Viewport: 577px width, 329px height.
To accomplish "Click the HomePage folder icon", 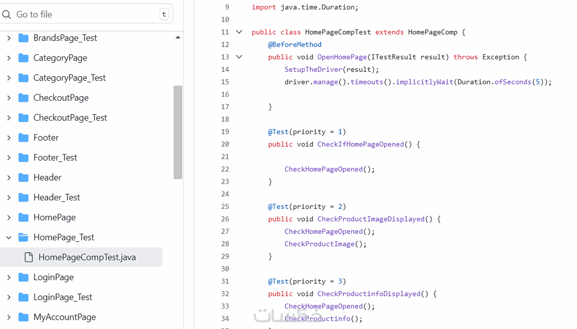I will 23,217.
